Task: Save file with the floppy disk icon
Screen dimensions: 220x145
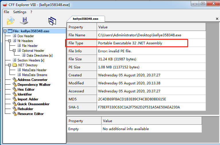Action: (x=24, y=21)
